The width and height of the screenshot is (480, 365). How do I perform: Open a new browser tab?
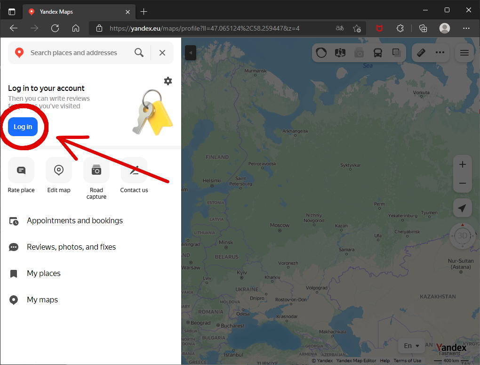click(x=144, y=12)
